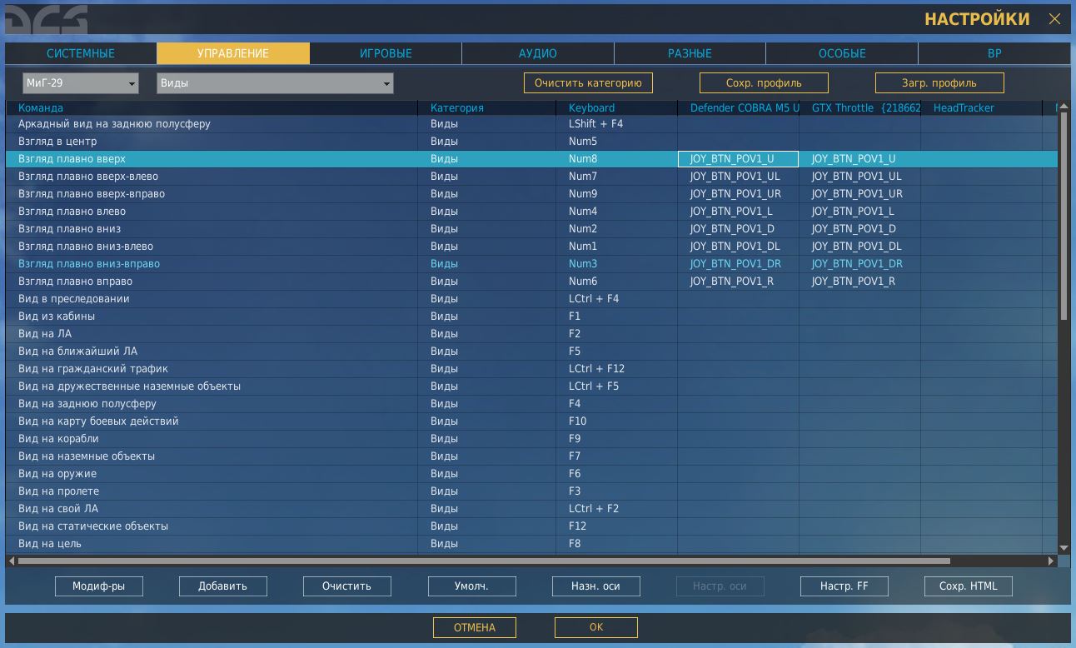Select the Взгляд в центр command row

[531, 142]
